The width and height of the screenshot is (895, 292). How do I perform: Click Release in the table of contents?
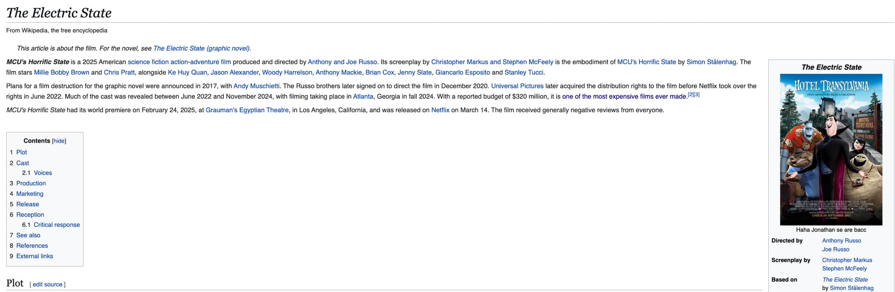point(28,204)
